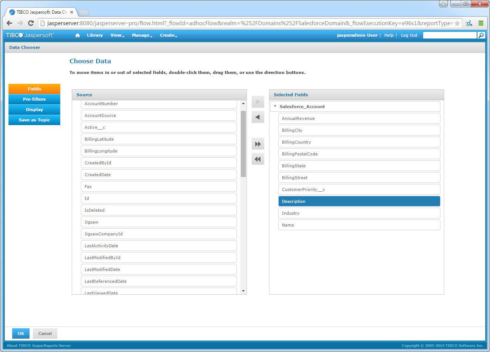The width and height of the screenshot is (490, 352).
Task: Open the Manage dropdown menu
Action: point(142,36)
